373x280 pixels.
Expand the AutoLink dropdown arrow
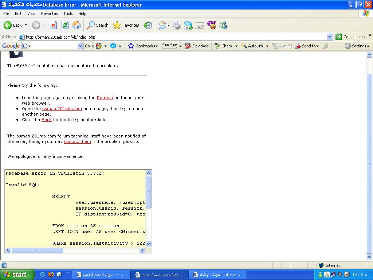(267, 46)
